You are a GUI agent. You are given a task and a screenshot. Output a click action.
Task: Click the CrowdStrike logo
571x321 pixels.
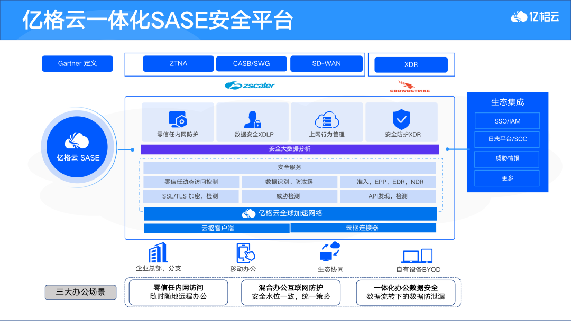[410, 87]
